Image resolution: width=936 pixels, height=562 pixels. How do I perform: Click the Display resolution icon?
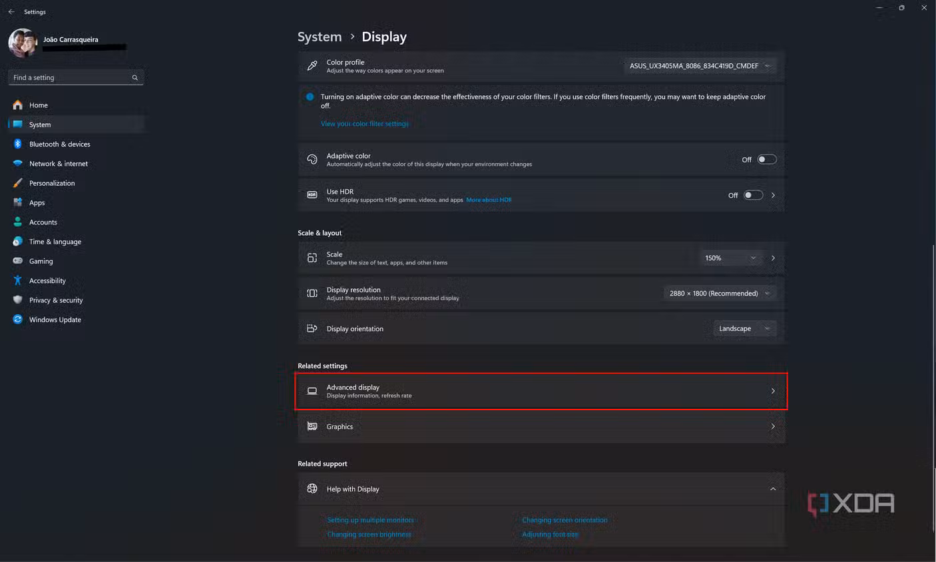(312, 293)
